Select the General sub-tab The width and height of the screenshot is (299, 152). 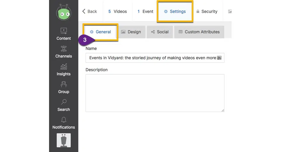pos(100,32)
